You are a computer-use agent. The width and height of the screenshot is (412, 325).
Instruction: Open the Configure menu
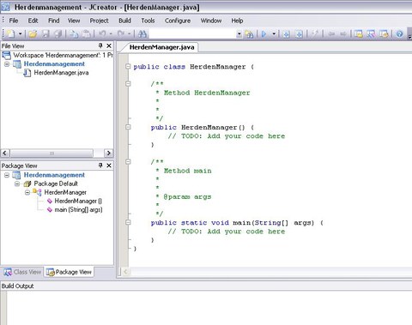(178, 21)
